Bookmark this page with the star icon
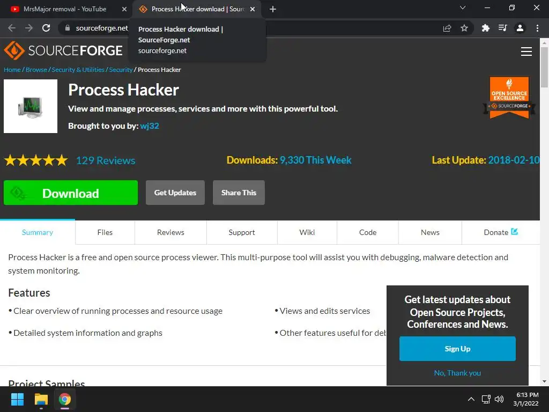 [464, 28]
